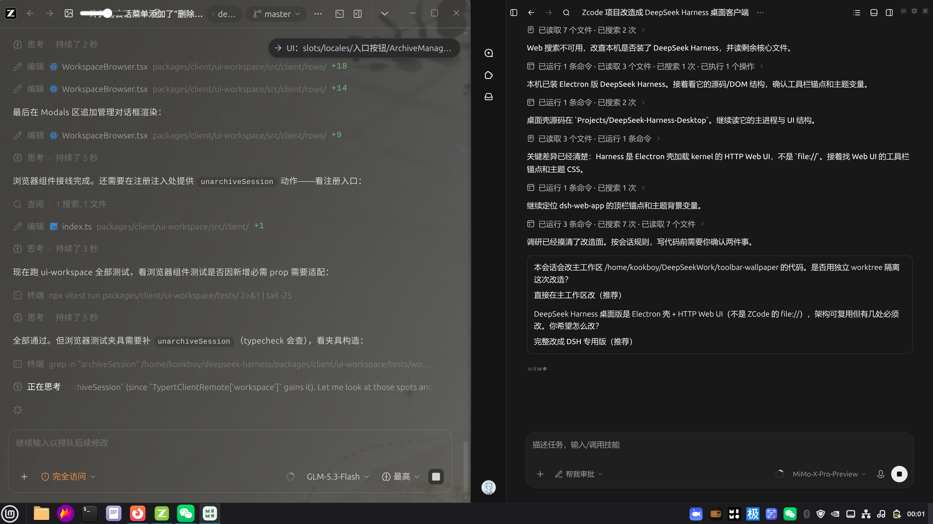Click the white slider knob in ZCode title bar
Screen dimensions: 933x524
click(x=107, y=13)
